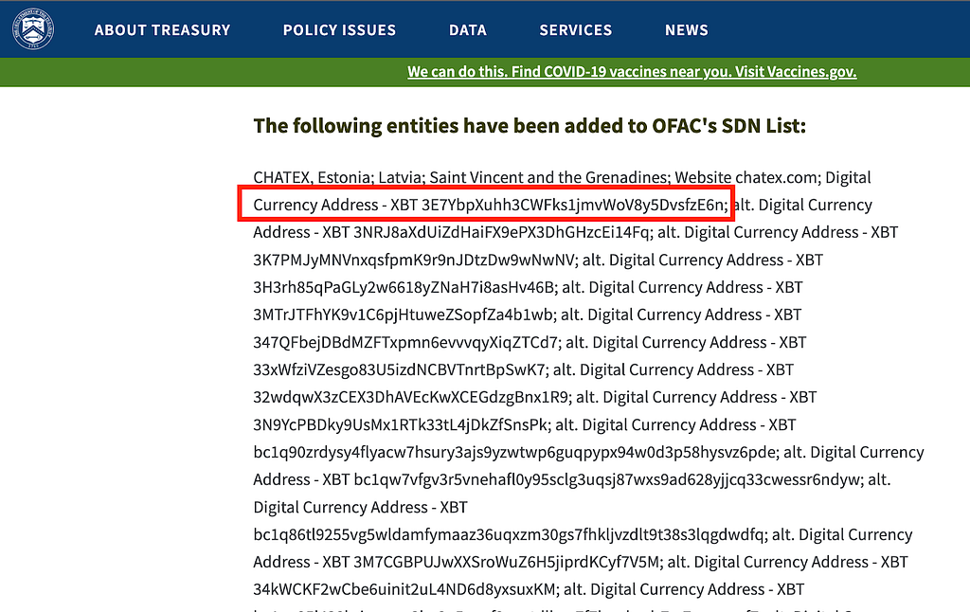This screenshot has height=612, width=970.
Task: Click the address 3M7CGBPUJwXXSroWuZ6H5jiprdKCyf7V5M
Action: pyautogui.click(x=506, y=562)
